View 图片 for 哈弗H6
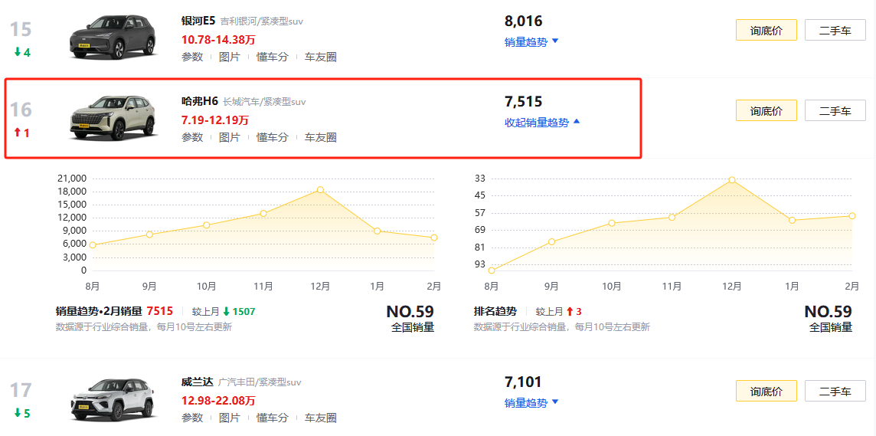The image size is (876, 436). click(x=230, y=137)
